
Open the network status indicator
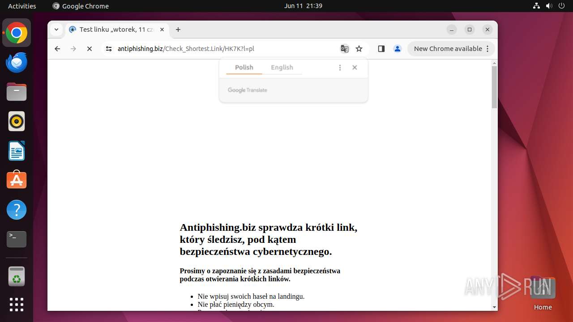click(537, 6)
